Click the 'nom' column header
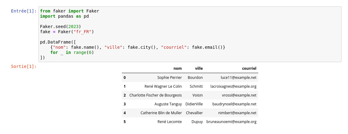Viewport: 348px width, 134px height. point(178,69)
